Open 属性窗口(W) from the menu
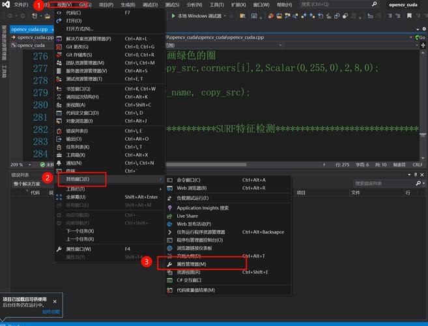 (x=109, y=249)
